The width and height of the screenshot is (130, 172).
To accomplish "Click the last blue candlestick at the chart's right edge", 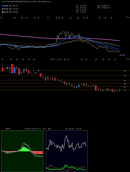I will point(120,91).
